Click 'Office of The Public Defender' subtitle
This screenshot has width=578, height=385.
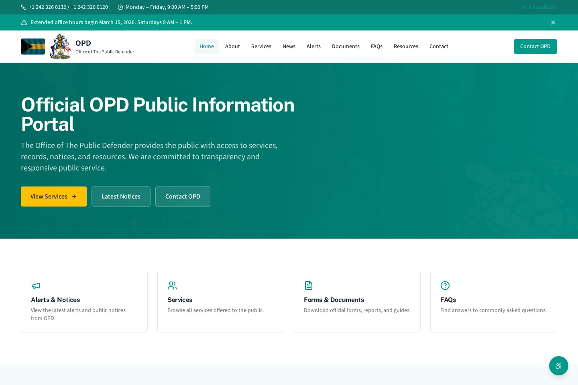105,52
